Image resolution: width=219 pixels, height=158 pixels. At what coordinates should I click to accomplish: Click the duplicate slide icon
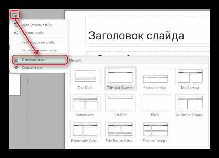coord(16,25)
